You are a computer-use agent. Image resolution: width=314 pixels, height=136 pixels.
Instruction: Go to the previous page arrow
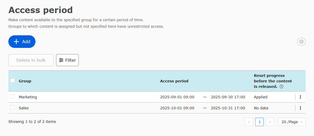(249, 122)
